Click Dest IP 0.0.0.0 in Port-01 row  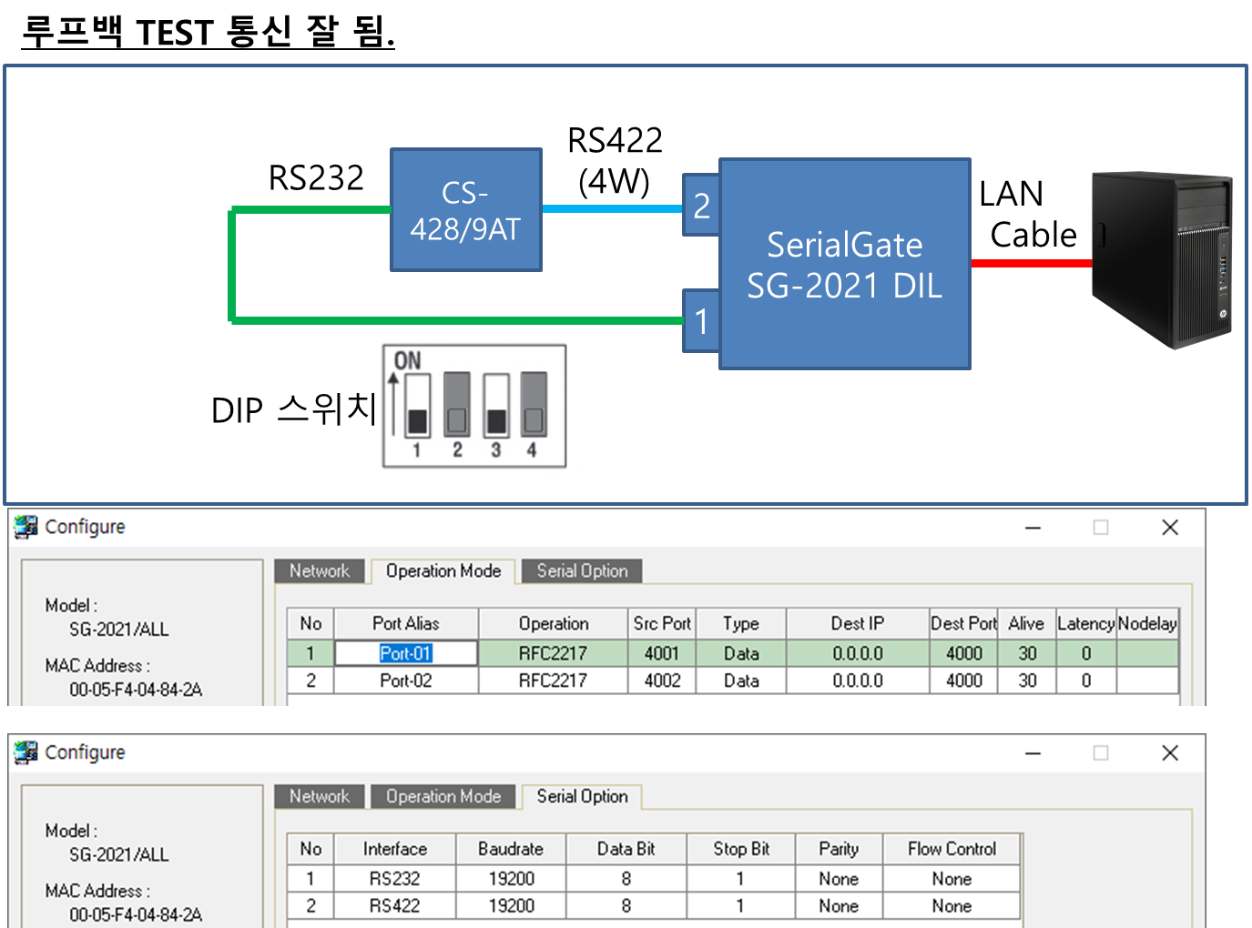[x=858, y=653]
